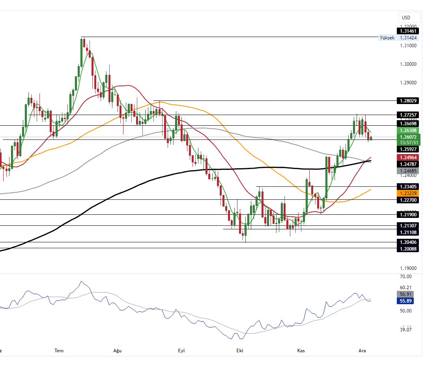The image size is (426, 370).
Task: Select the level label 1.26698
Action: coord(407,123)
